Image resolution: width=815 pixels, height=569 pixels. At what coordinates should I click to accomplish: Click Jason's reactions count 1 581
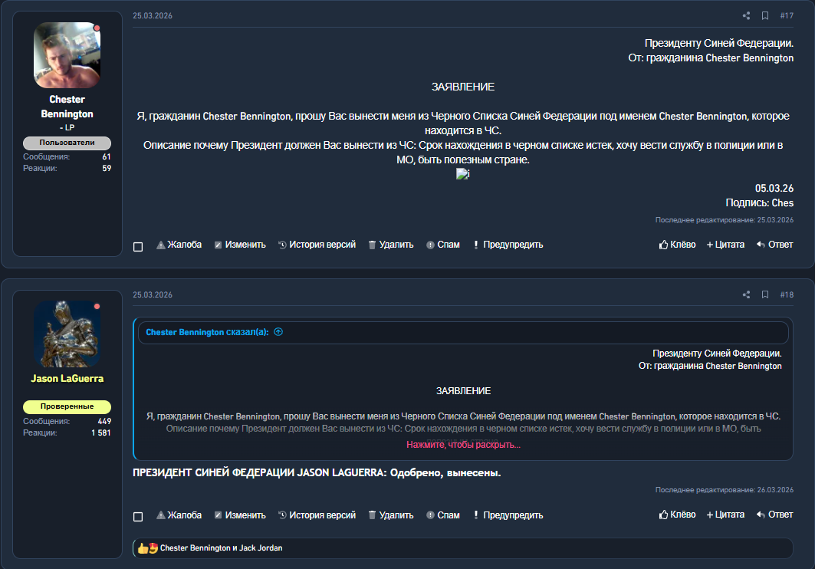point(101,433)
